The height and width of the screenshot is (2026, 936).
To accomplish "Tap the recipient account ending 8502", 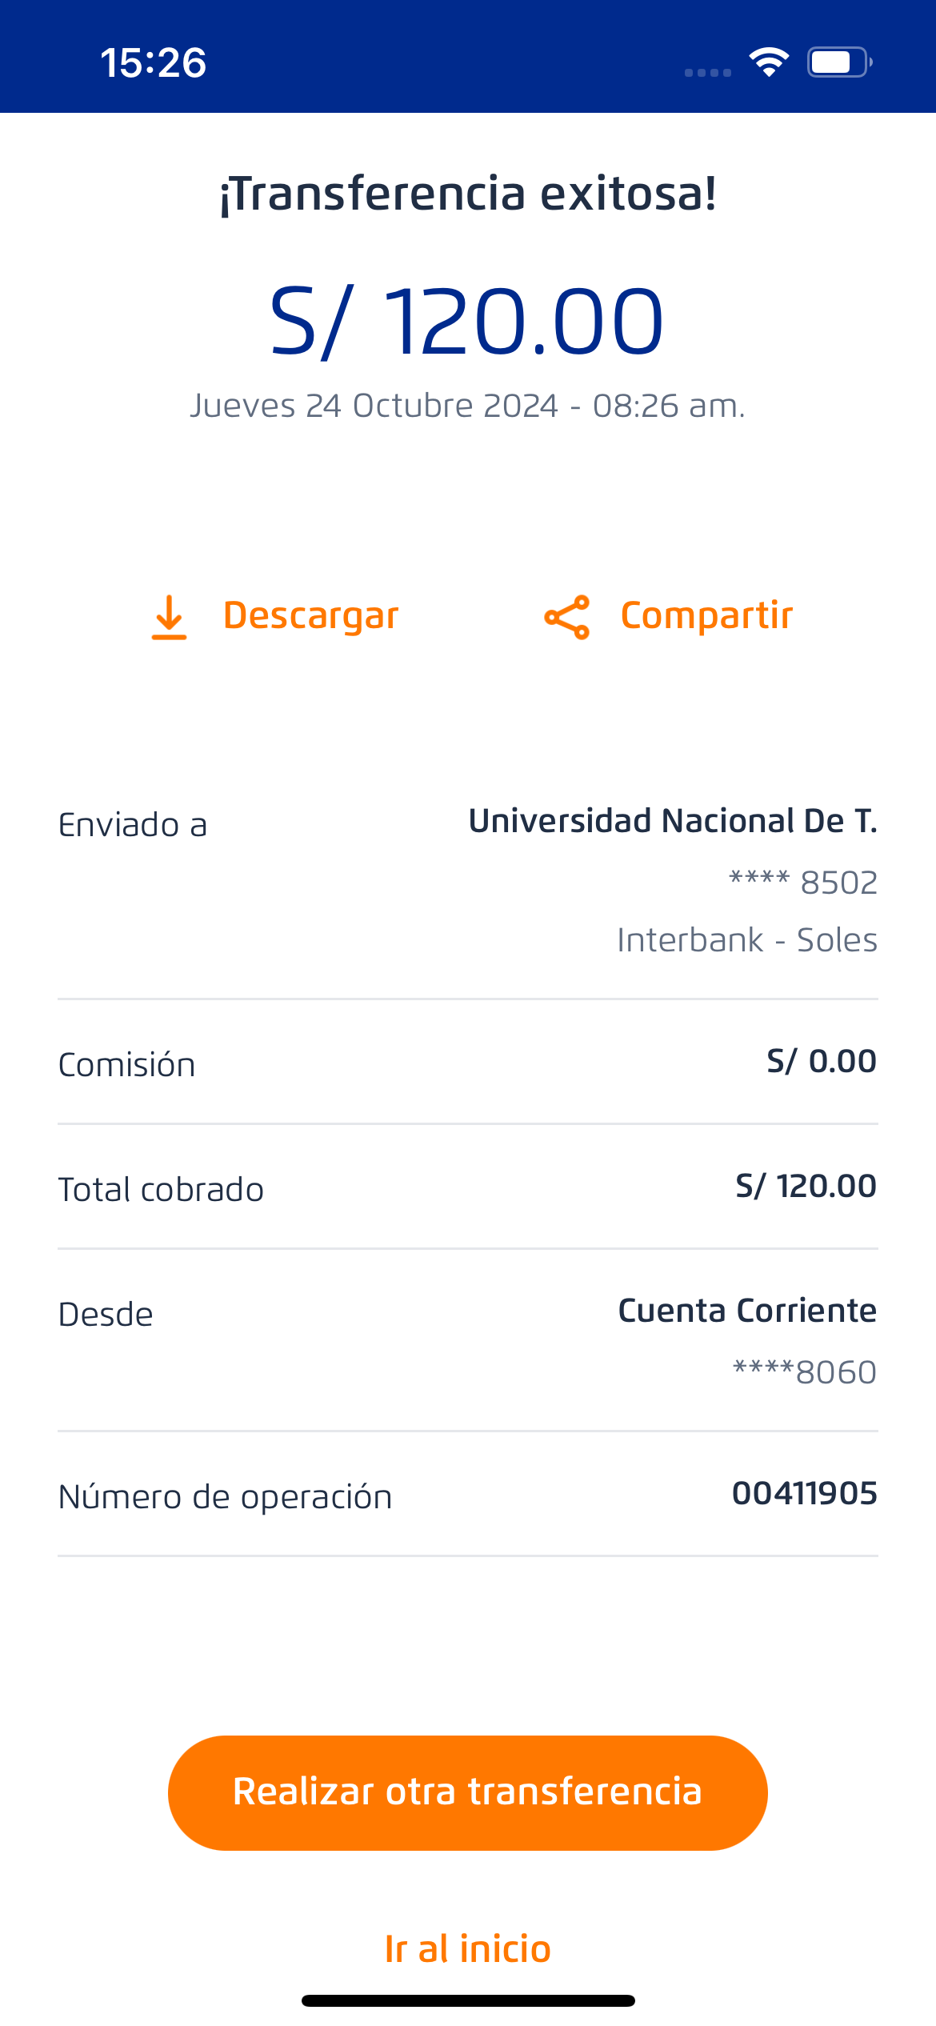I will click(803, 883).
